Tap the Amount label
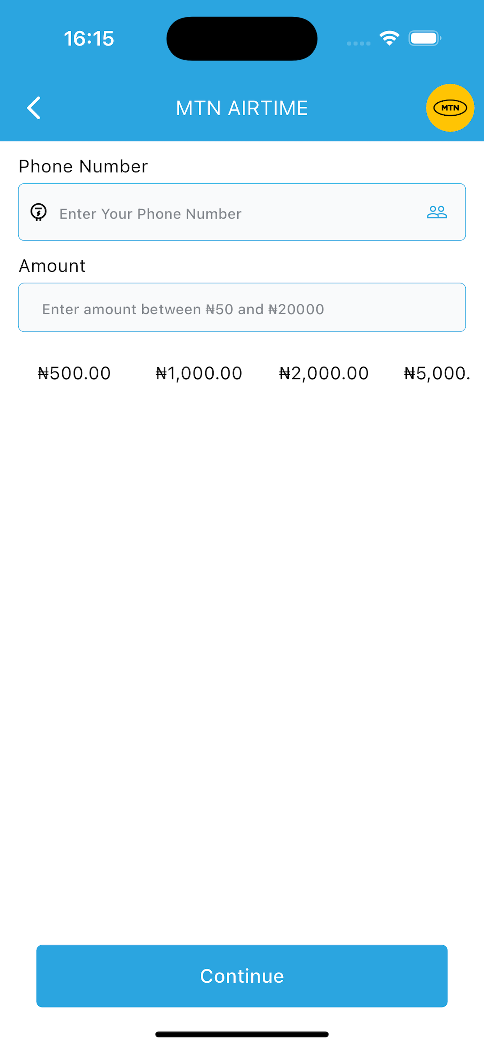This screenshot has height=1047, width=484. (53, 266)
